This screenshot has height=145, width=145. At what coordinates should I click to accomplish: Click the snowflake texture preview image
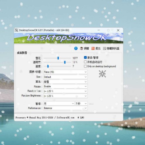point(102,74)
